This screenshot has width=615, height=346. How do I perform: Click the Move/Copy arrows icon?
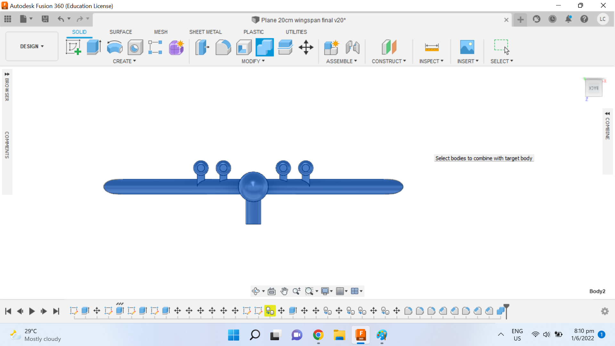point(306,47)
